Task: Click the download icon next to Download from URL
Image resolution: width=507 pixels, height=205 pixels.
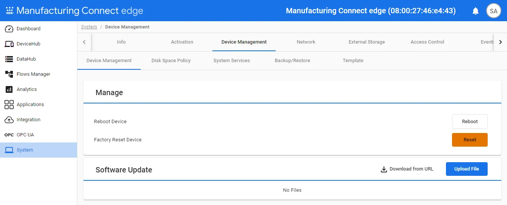Action: [x=384, y=169]
